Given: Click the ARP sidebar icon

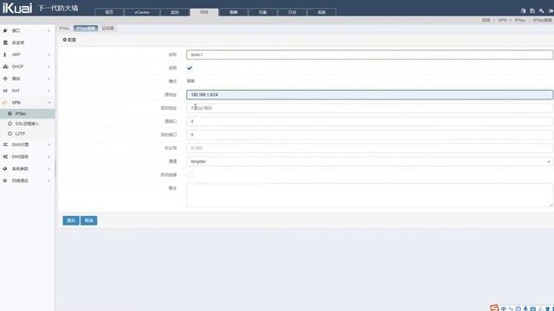Looking at the screenshot, I should [x=5, y=54].
